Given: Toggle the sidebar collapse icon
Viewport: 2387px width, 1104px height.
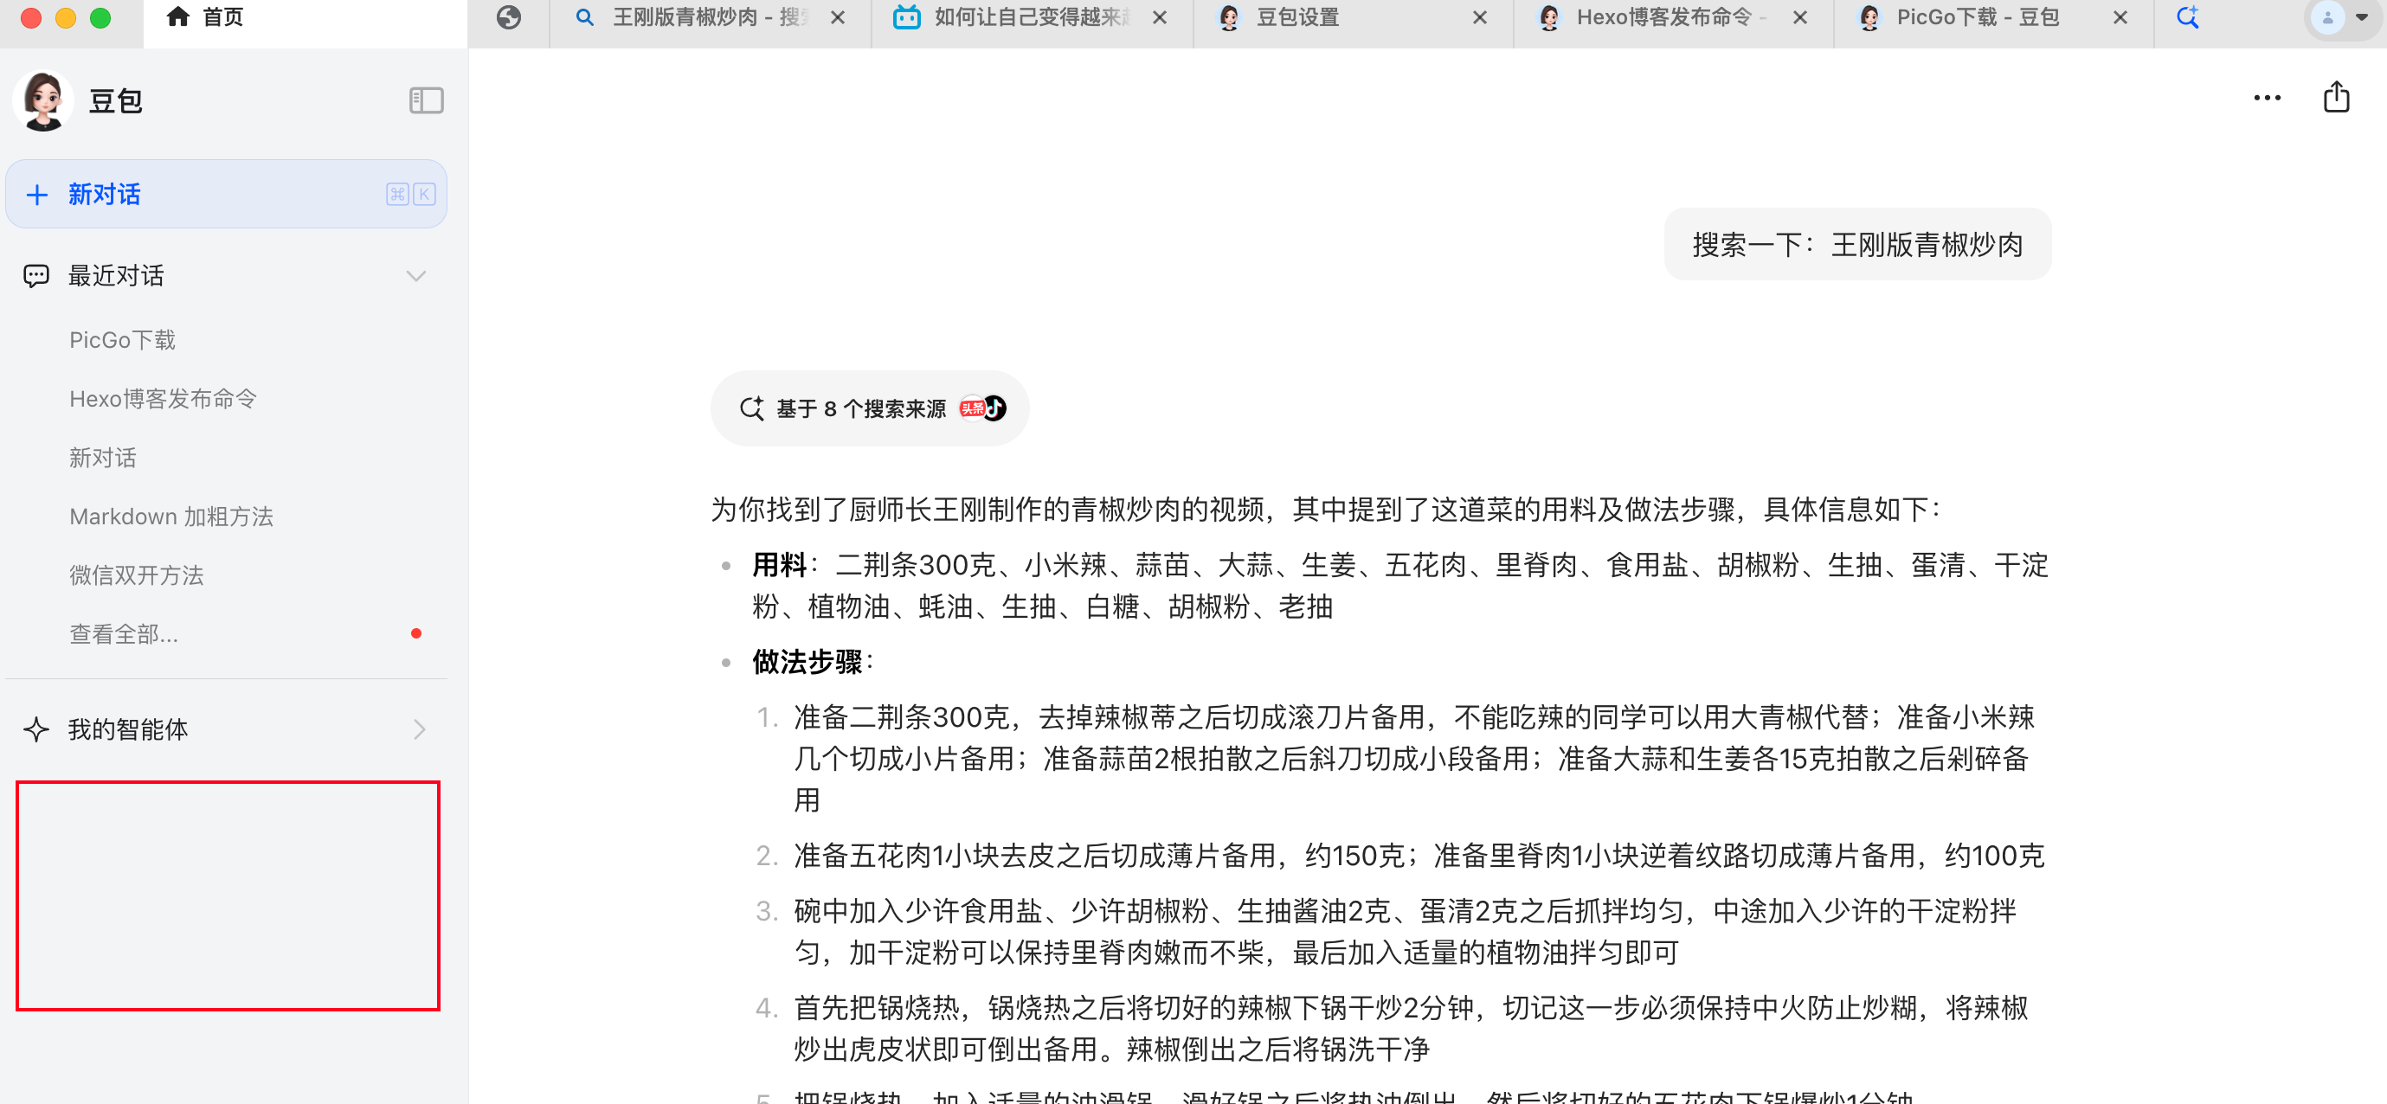Looking at the screenshot, I should coord(426,100).
